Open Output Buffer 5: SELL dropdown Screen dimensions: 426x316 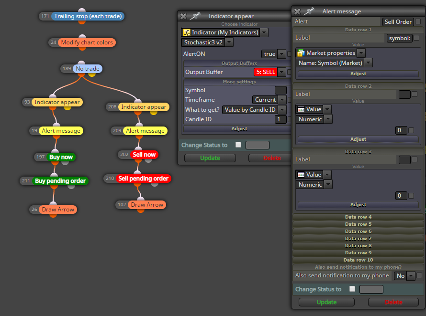pos(282,72)
